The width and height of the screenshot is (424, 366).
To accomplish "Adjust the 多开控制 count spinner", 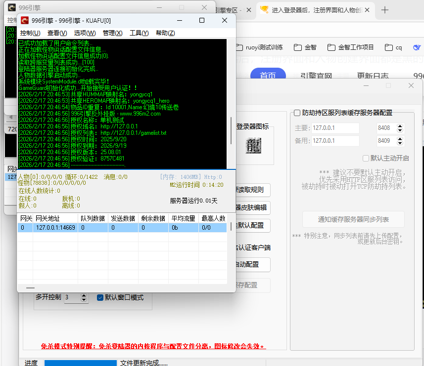I will click(84, 298).
